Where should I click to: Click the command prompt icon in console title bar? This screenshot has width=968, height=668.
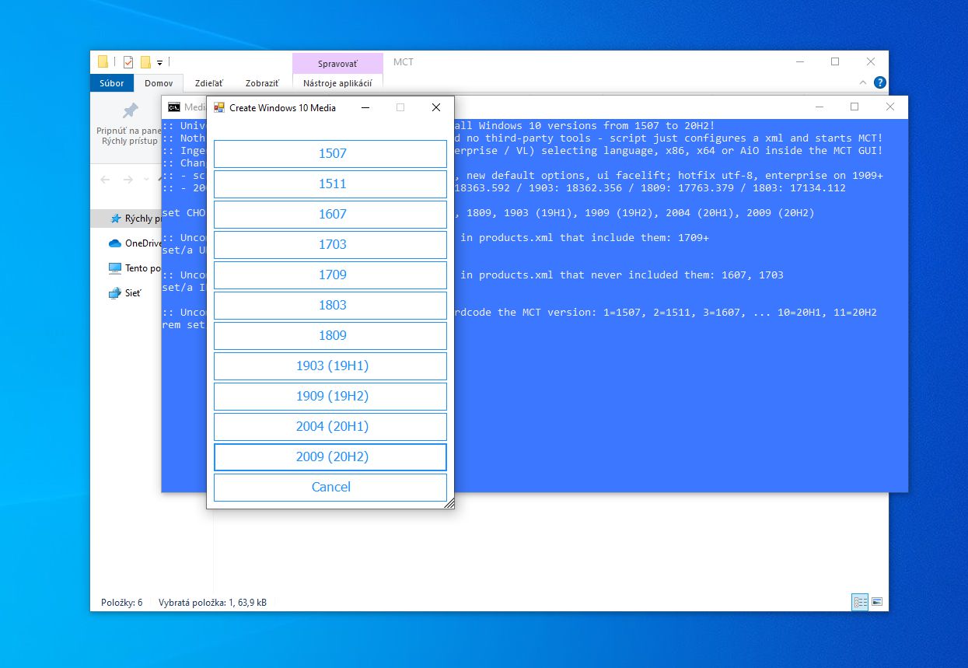pyautogui.click(x=174, y=107)
